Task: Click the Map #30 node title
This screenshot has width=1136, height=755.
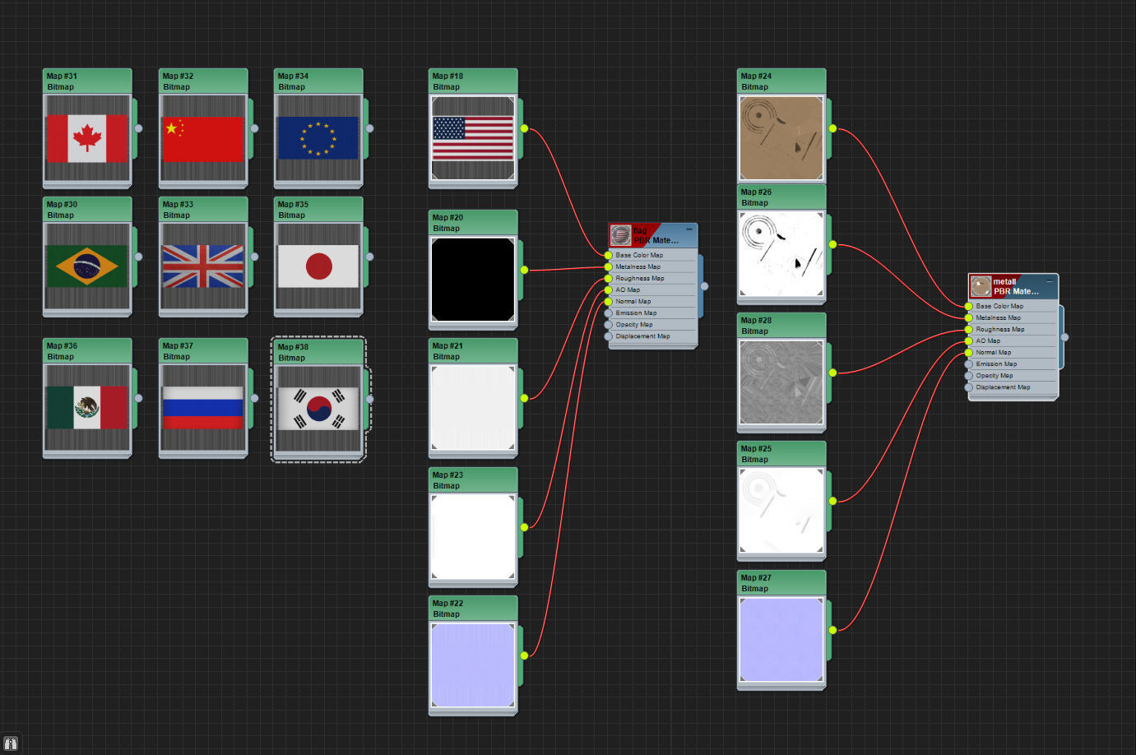Action: click(x=62, y=204)
